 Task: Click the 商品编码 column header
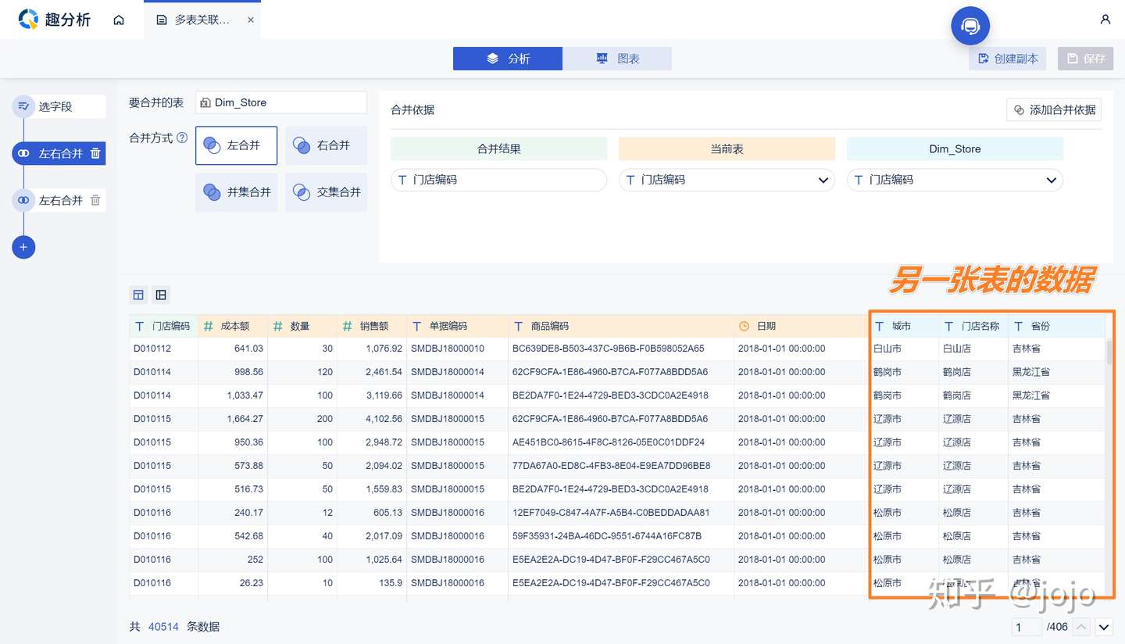tap(621, 326)
